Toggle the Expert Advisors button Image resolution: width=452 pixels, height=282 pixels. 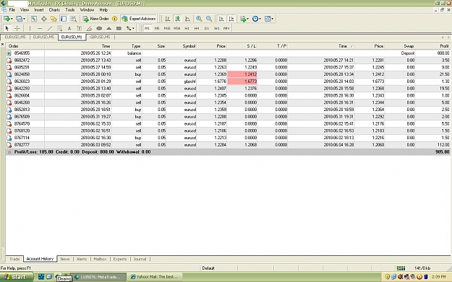point(139,19)
